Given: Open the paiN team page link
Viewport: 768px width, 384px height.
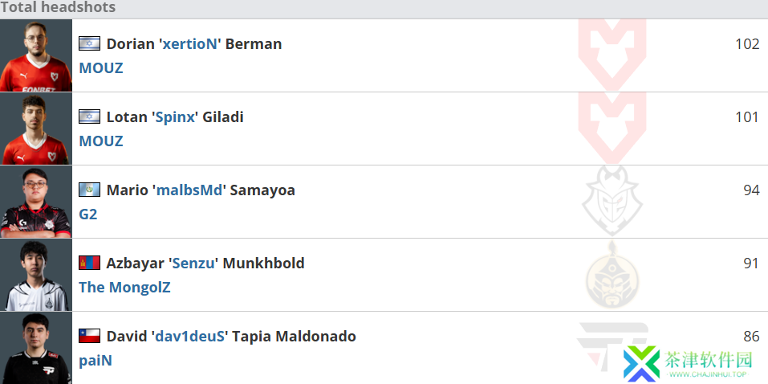Looking at the screenshot, I should pyautogui.click(x=95, y=361).
